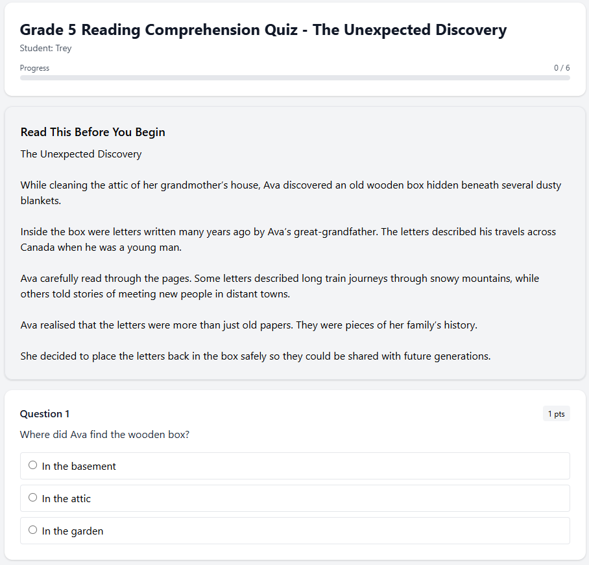The height and width of the screenshot is (565, 589).
Task: Click the story title 'The Unexpected Discovery'
Action: pos(80,154)
